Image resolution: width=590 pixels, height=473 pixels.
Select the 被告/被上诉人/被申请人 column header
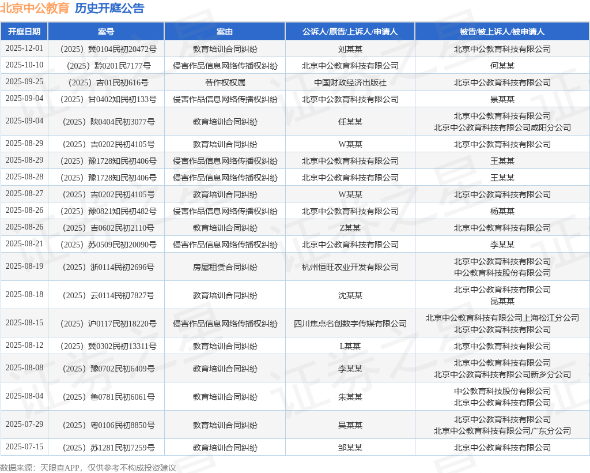[502, 32]
